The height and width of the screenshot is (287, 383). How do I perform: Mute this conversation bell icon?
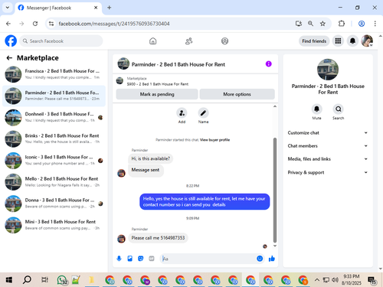pyautogui.click(x=316, y=109)
